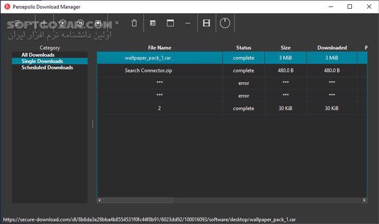Viewport: 379px width, 224px height.
Task: Click the Downloaded column header
Action: click(x=332, y=48)
